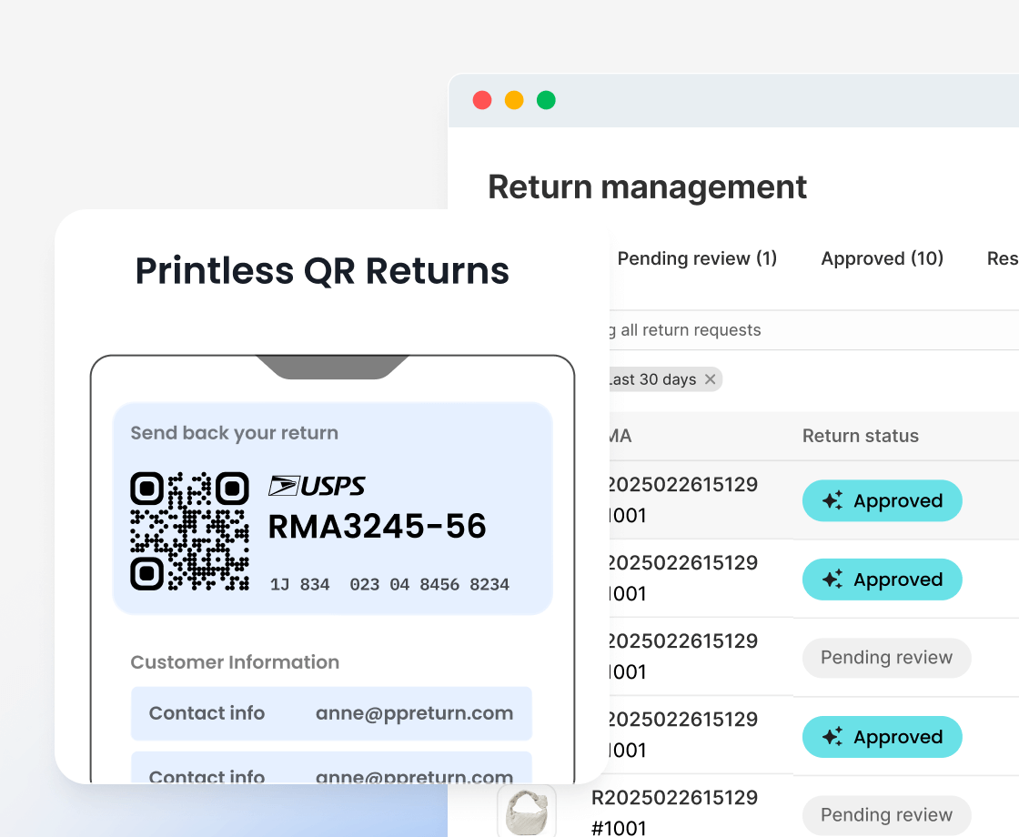Click the sparkle icon in the first Approved badge
Screen dimensions: 1019x837
coord(833,500)
